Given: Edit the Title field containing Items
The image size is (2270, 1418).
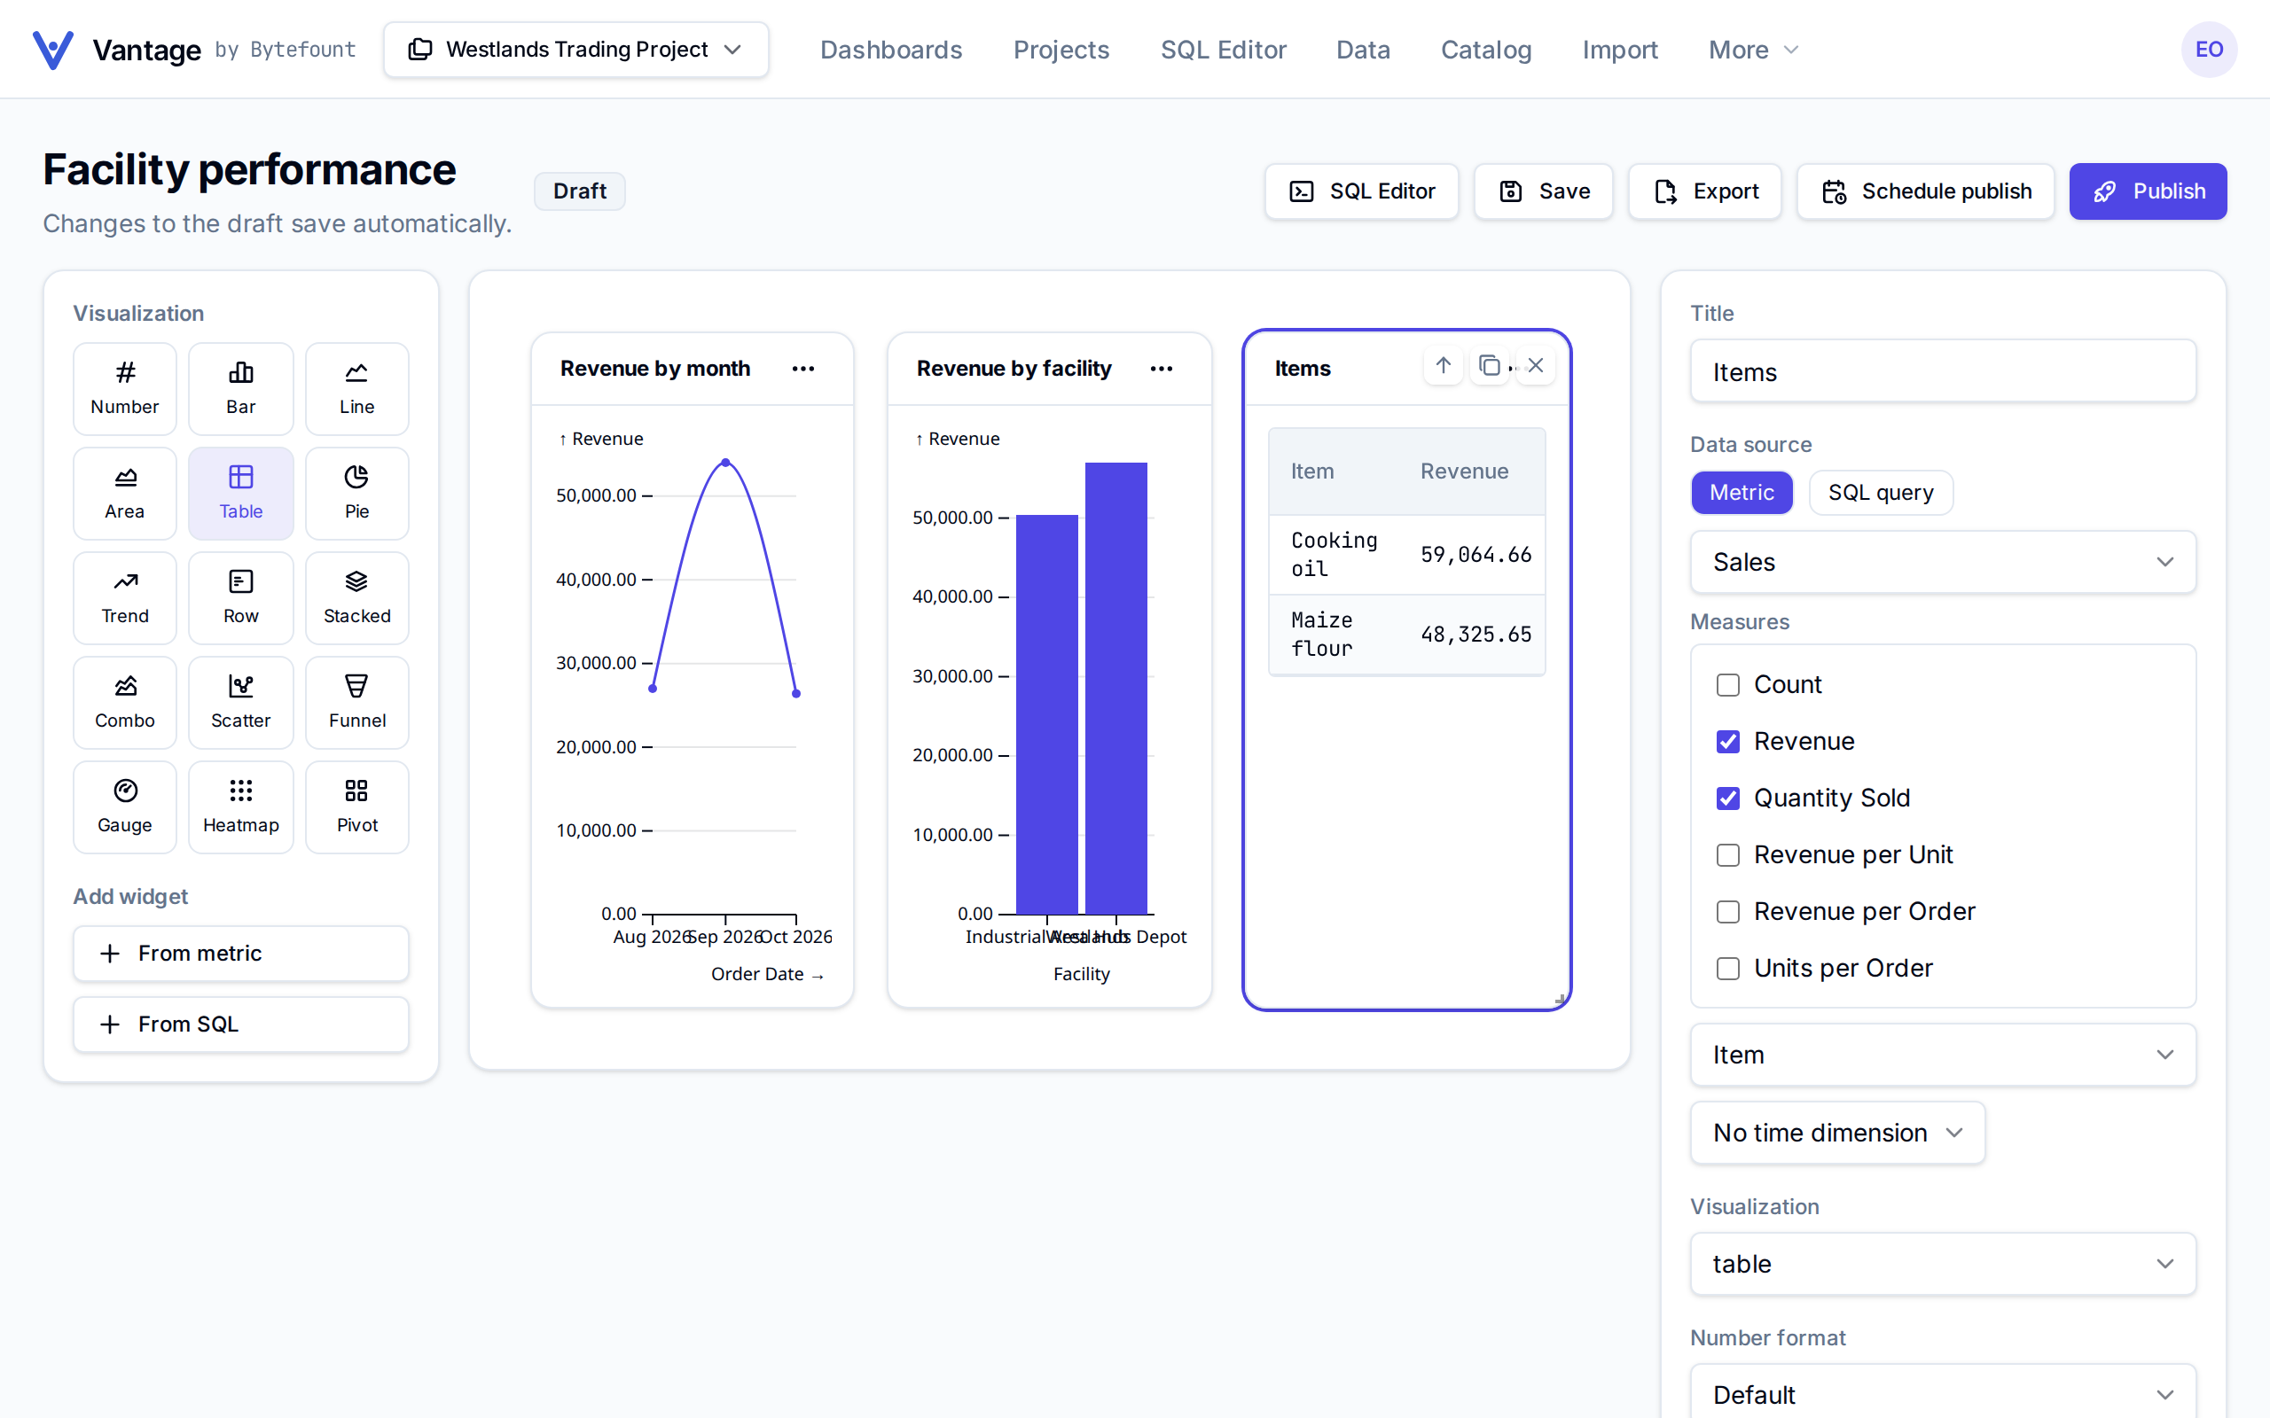Looking at the screenshot, I should click(x=1943, y=372).
